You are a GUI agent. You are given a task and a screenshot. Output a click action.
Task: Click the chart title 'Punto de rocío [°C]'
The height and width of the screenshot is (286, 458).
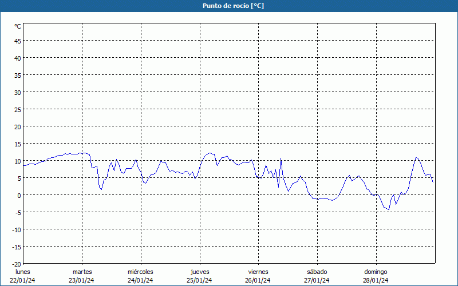click(233, 6)
